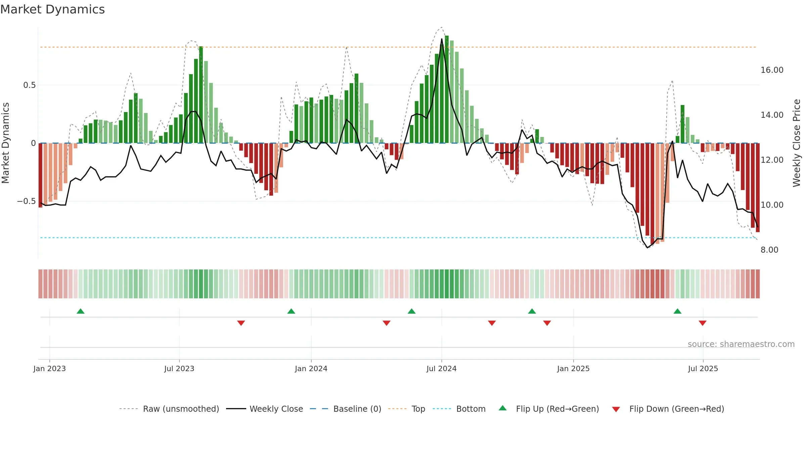Click the first red heat strip cell at Jan 2023
The width and height of the screenshot is (806, 453).
[40, 284]
